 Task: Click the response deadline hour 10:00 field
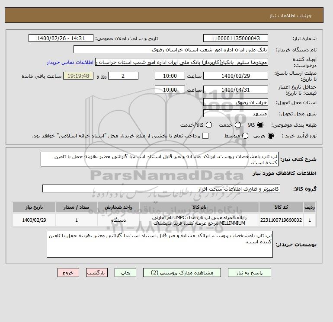[x=170, y=76]
